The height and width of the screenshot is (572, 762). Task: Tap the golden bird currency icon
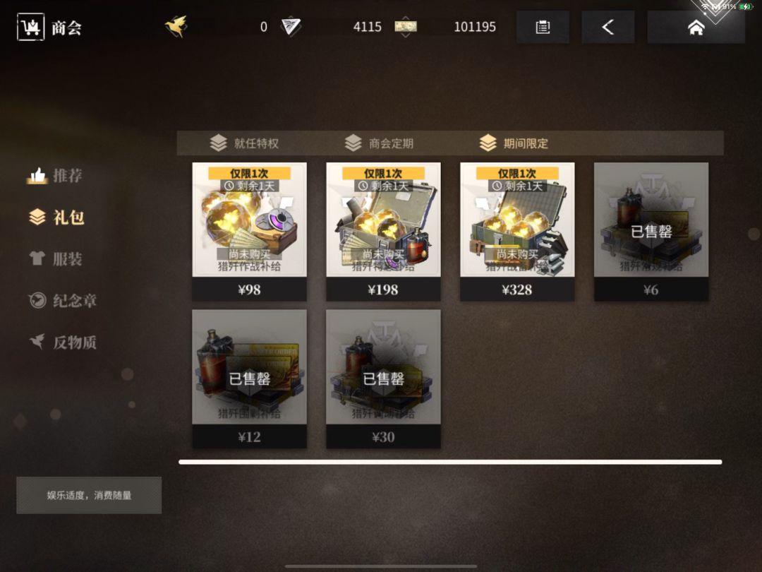(x=176, y=26)
